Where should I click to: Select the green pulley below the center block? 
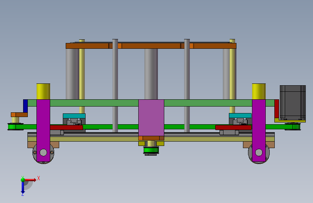click(151, 150)
